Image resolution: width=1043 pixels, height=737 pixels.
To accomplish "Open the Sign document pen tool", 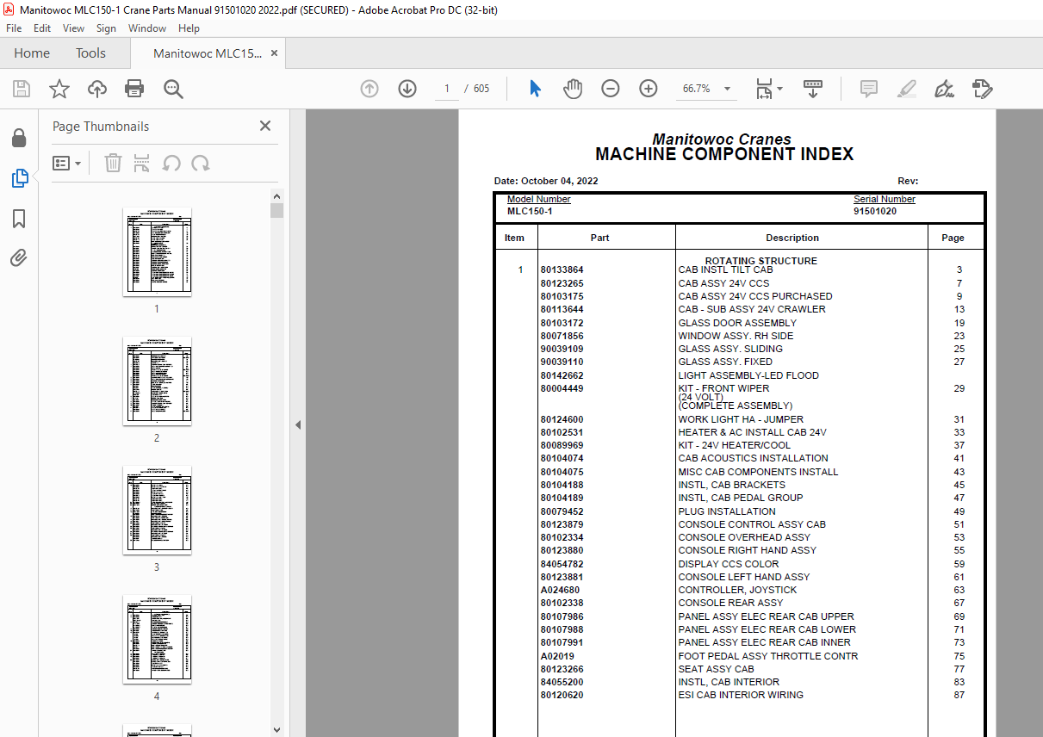I will 944,89.
